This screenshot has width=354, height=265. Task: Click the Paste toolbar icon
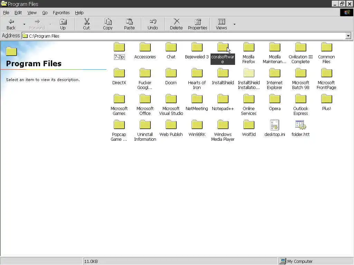tap(129, 24)
